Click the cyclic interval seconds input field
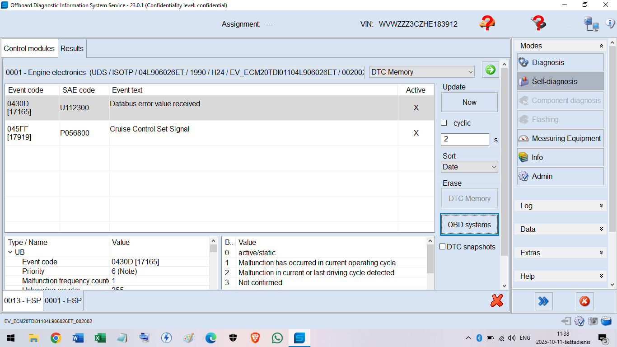The width and height of the screenshot is (617, 347). 464,139
